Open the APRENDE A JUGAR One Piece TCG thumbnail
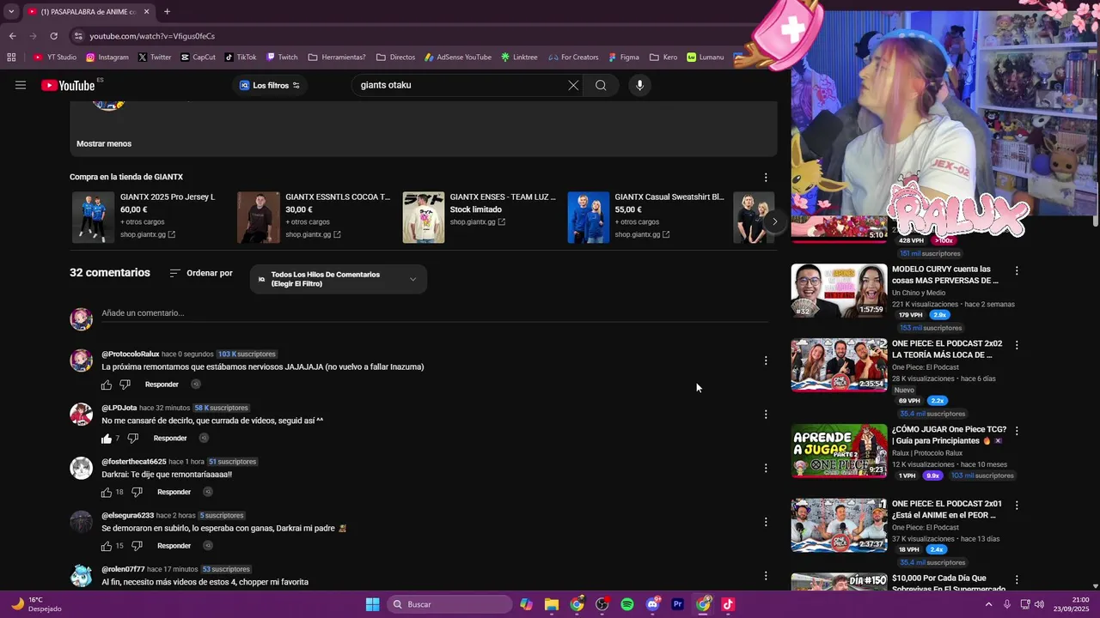 coord(839,451)
